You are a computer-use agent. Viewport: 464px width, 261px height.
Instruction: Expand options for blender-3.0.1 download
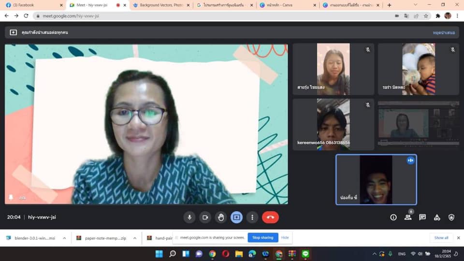tap(64, 238)
